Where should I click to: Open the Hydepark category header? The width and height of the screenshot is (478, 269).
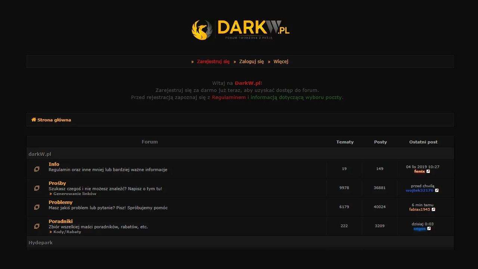40,242
